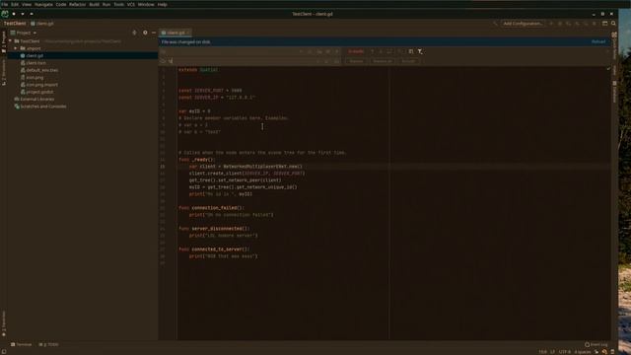Click TestClient breadcrumb in navigation bar

[x=15, y=24]
